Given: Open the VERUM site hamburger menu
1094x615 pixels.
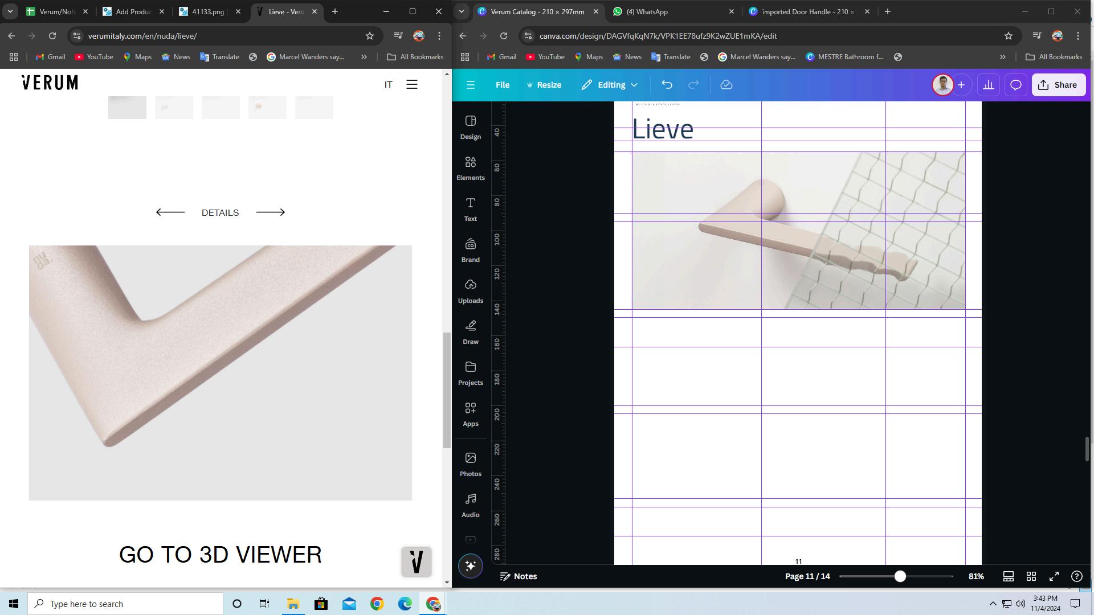Looking at the screenshot, I should click(411, 85).
